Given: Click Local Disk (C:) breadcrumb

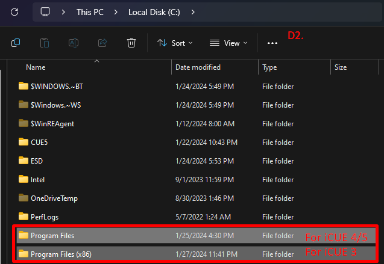Looking at the screenshot, I should tap(154, 11).
